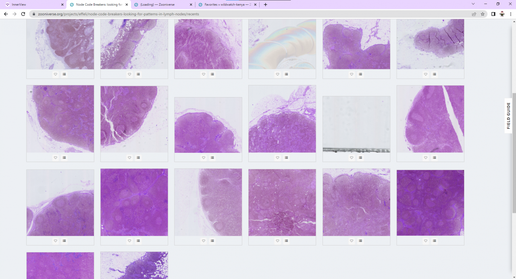Favorite the image with branching white tear
Image resolution: width=516 pixels, height=279 pixels.
click(x=129, y=158)
